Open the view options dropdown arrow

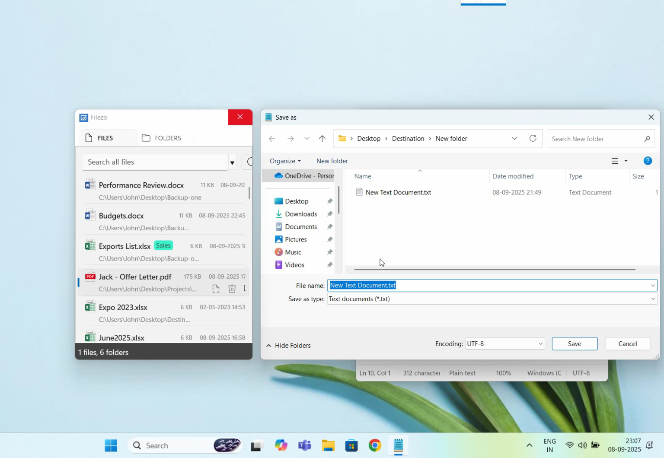click(625, 161)
